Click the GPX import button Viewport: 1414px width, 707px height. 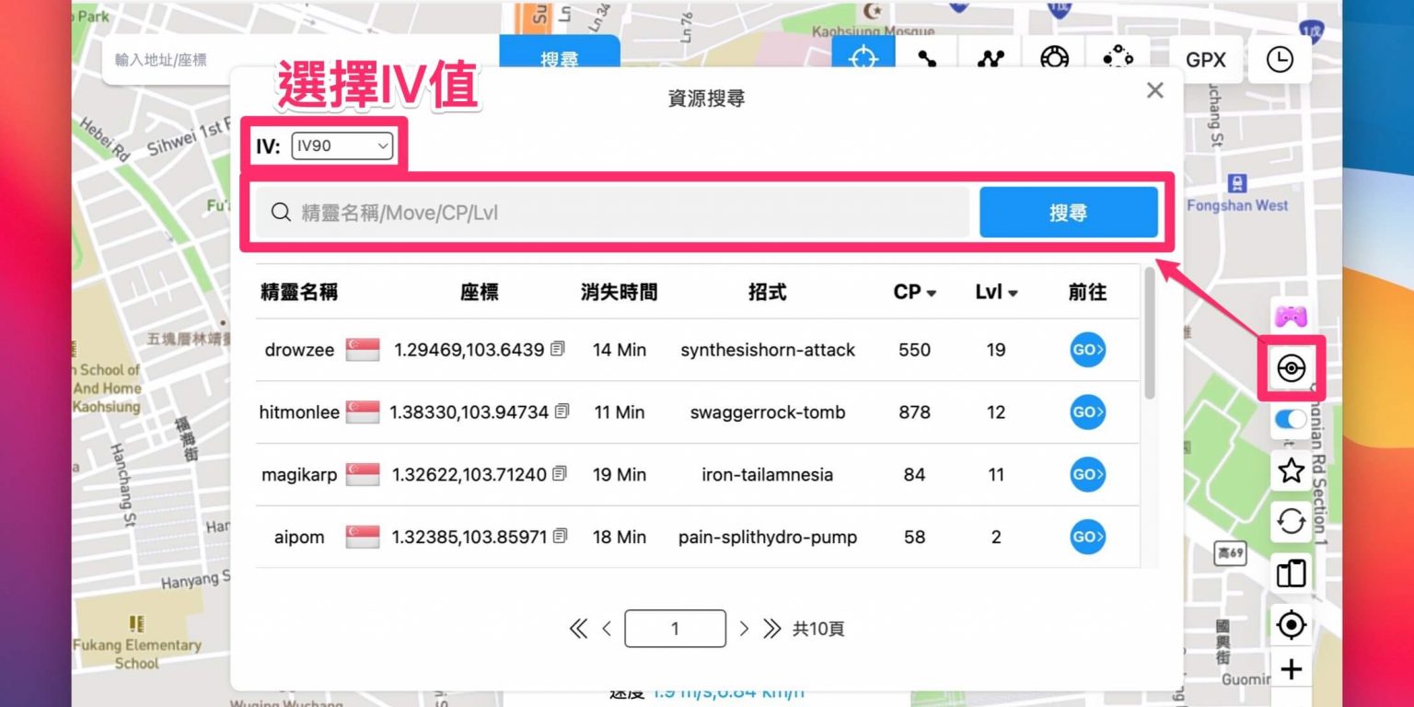pos(1205,60)
